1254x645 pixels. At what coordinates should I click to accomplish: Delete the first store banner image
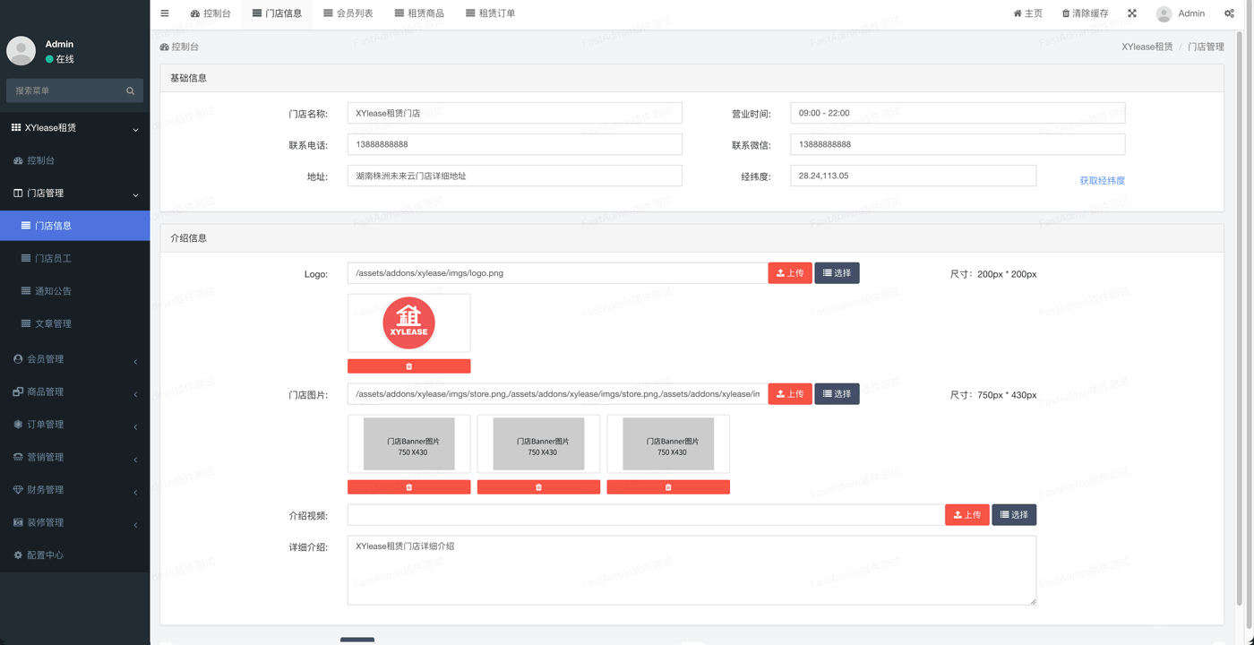[x=409, y=486]
